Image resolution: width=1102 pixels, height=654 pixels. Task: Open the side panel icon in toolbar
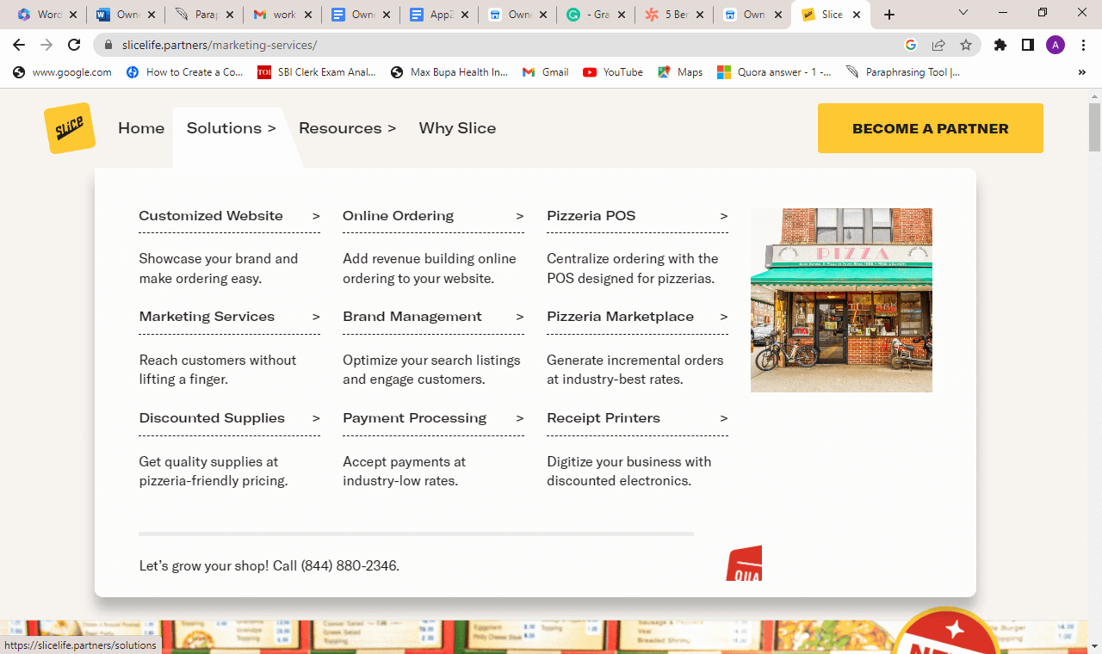pos(1027,45)
